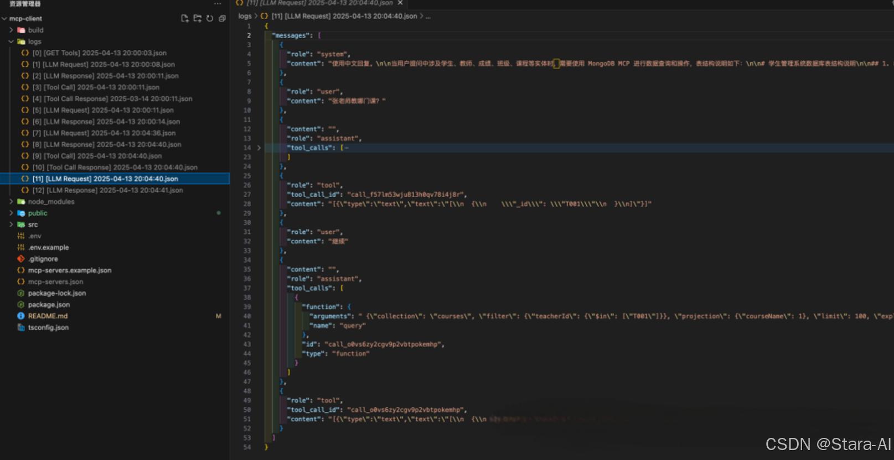894x460 pixels.
Task: Expand the build folder
Action: pyautogui.click(x=11, y=30)
